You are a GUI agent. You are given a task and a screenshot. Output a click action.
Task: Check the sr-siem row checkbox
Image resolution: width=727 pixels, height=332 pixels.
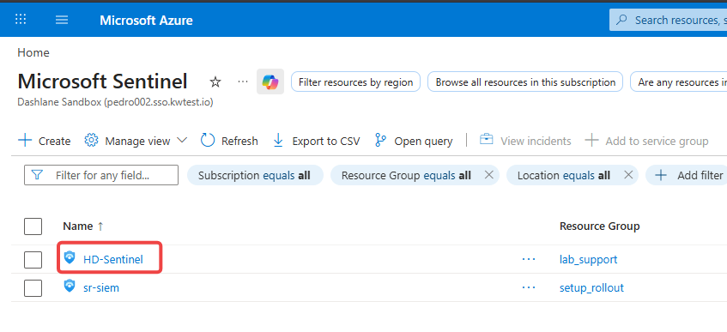point(33,288)
